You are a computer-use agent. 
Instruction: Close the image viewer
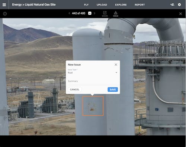click(x=180, y=14)
